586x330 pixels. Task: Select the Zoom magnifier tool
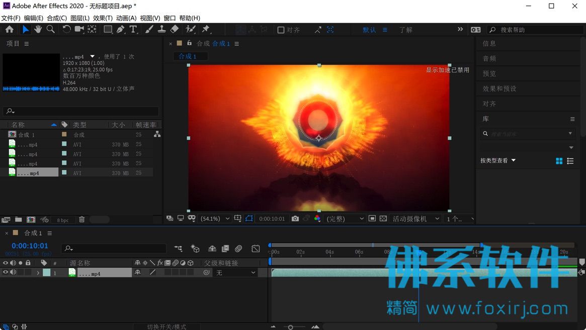pyautogui.click(x=50, y=30)
